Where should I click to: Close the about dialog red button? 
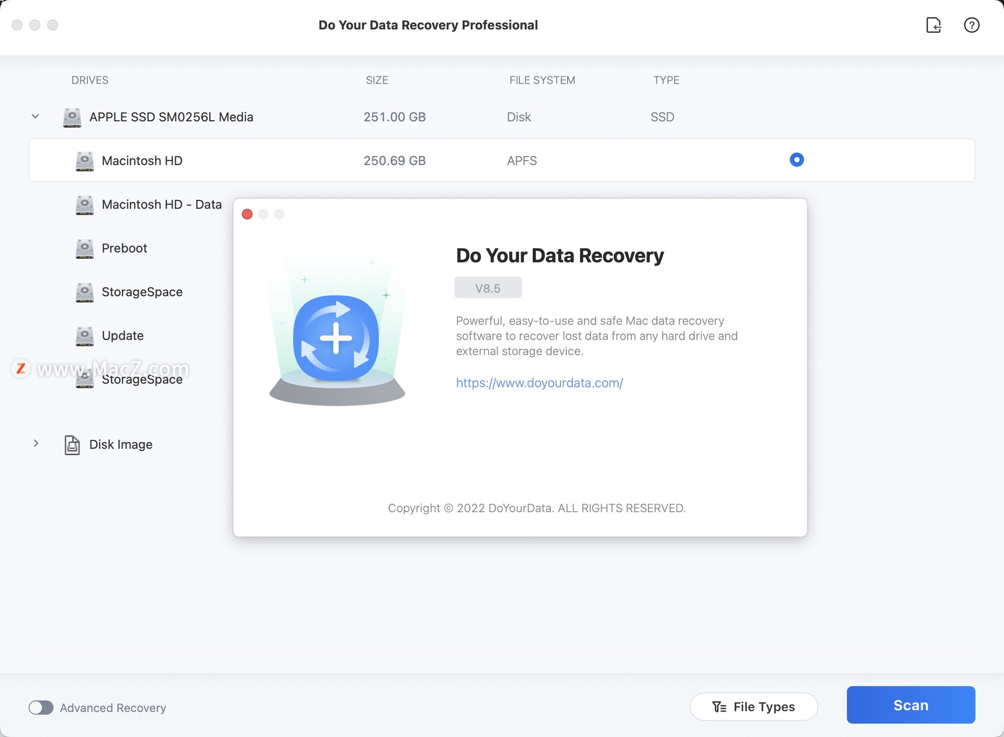pos(247,213)
